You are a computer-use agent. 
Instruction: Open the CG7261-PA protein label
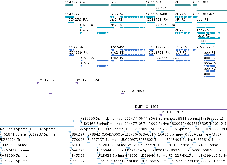(166, 58)
